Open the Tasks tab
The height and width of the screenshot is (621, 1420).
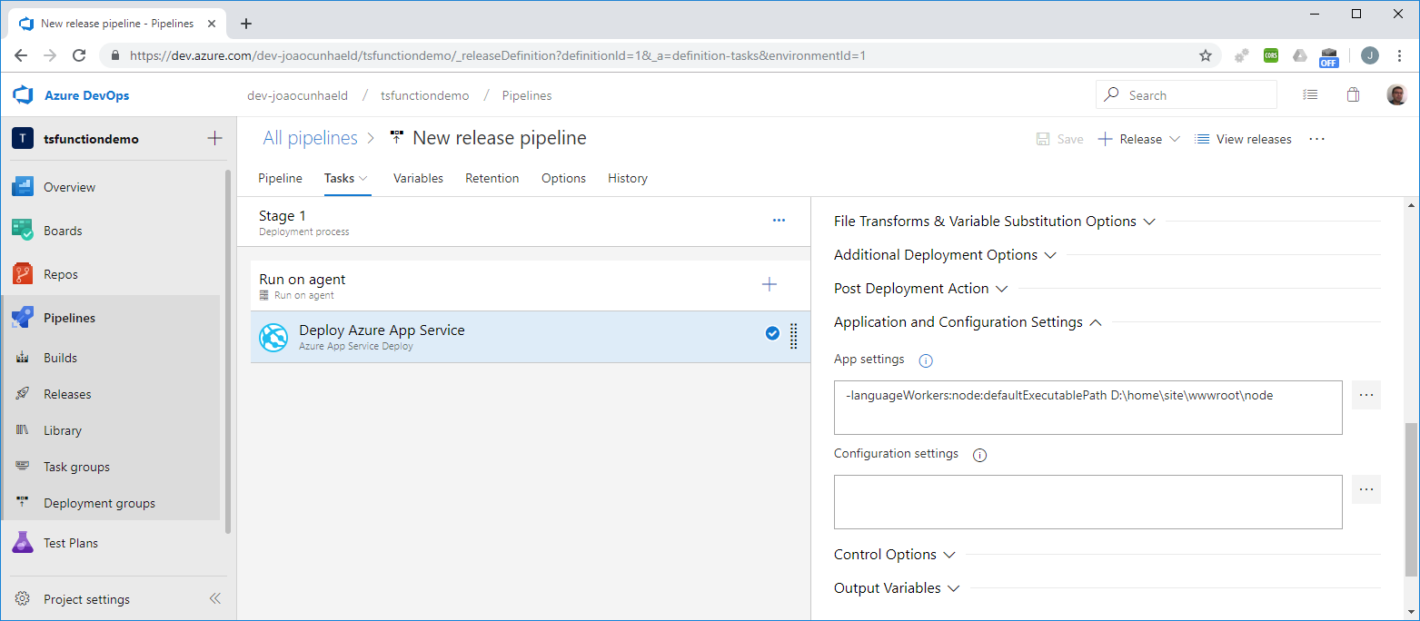pyautogui.click(x=346, y=178)
